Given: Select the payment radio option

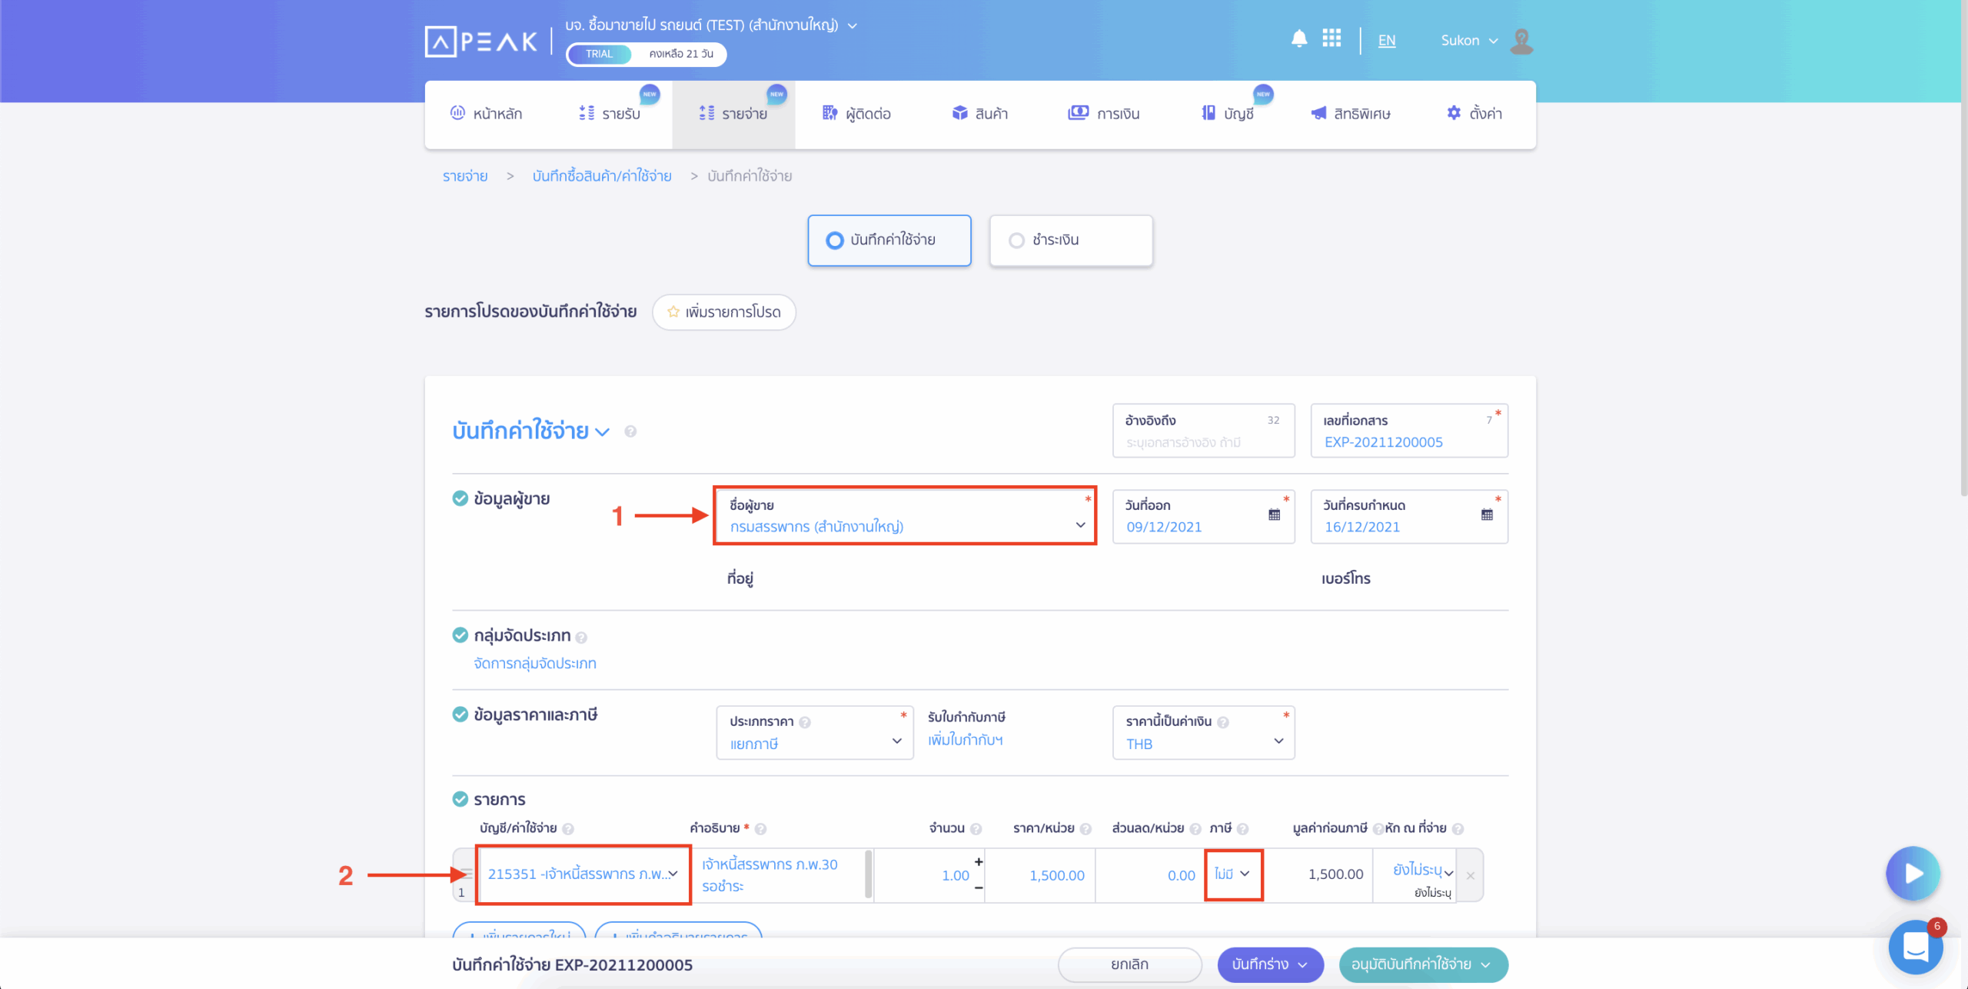Looking at the screenshot, I should coord(1071,241).
